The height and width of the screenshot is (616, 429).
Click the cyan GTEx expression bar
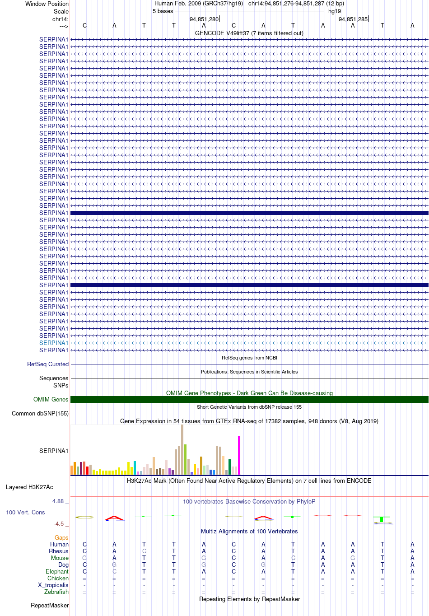pos(135,468)
